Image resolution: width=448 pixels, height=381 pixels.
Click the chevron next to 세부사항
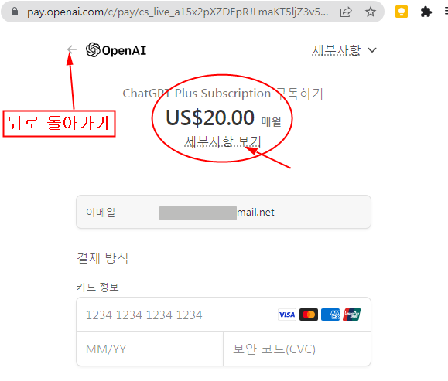coord(372,50)
